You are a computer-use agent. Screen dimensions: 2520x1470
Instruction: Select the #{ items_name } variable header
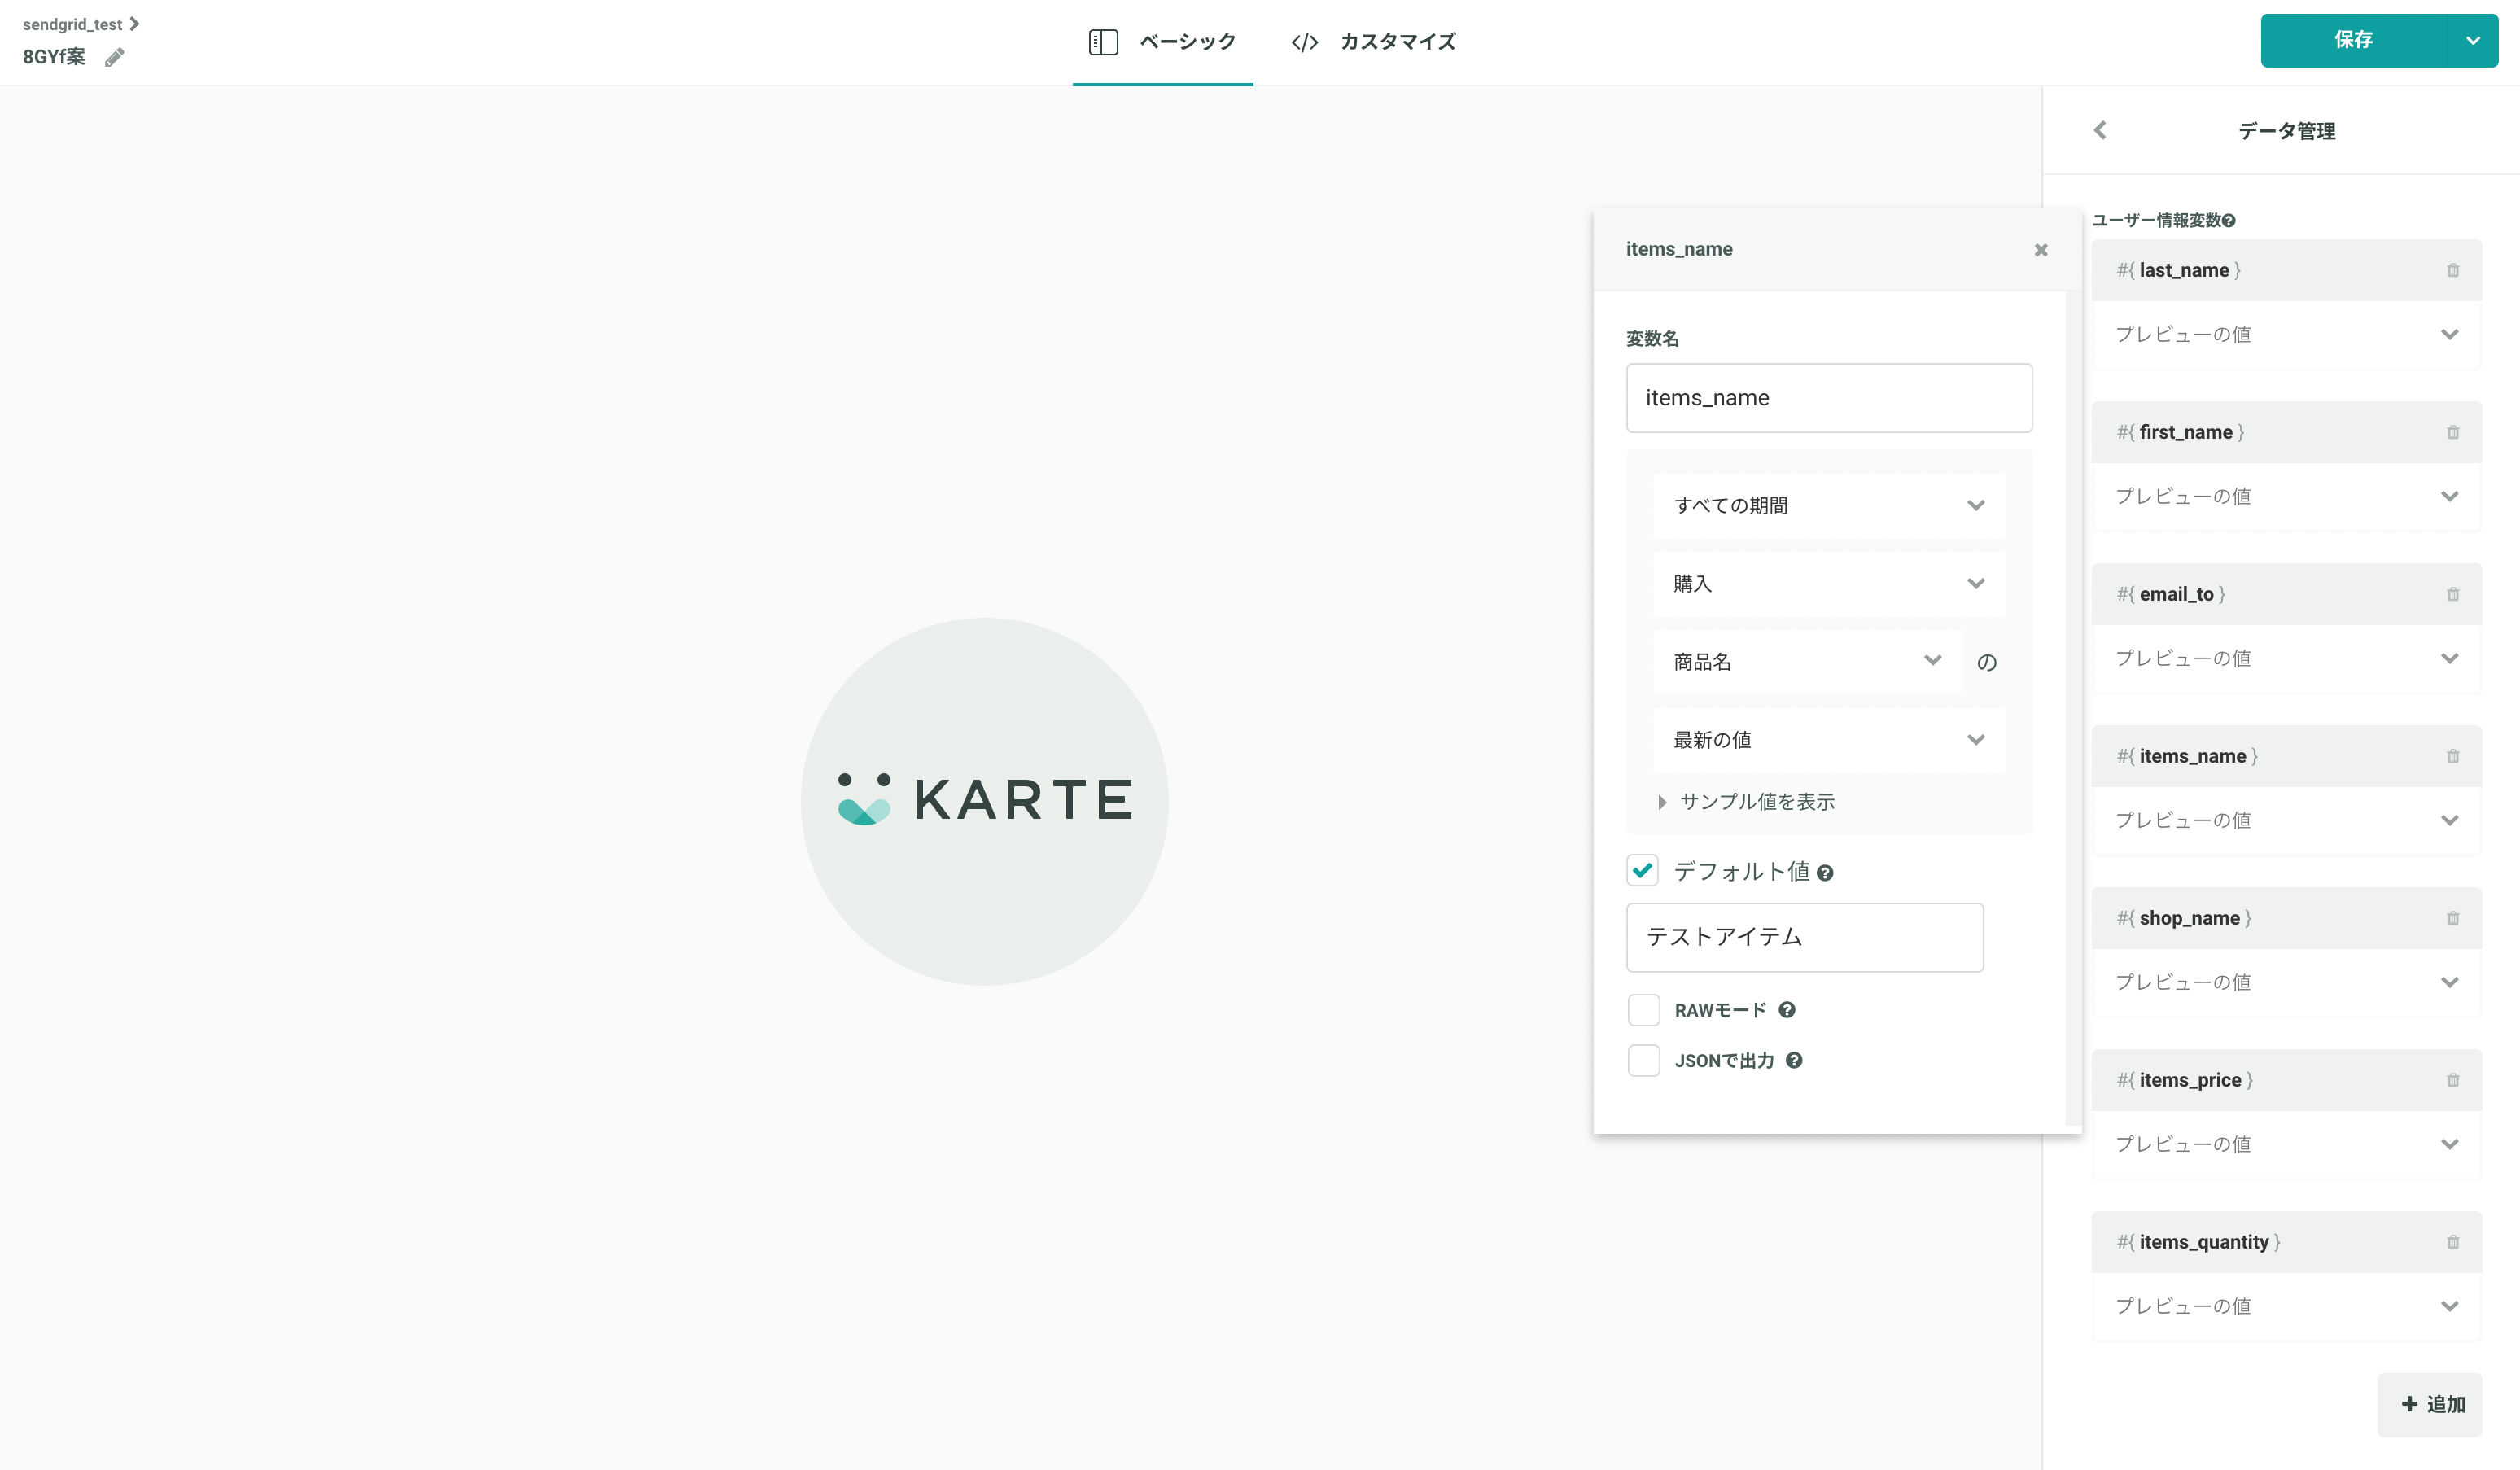tap(2287, 756)
